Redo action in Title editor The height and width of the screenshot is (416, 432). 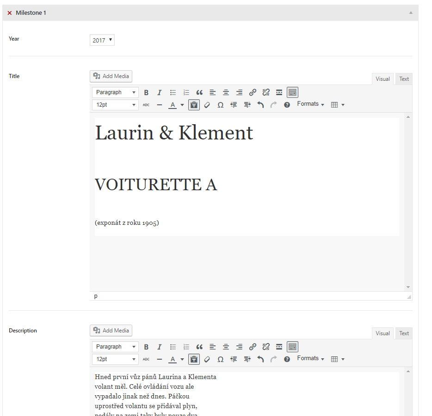point(273,105)
